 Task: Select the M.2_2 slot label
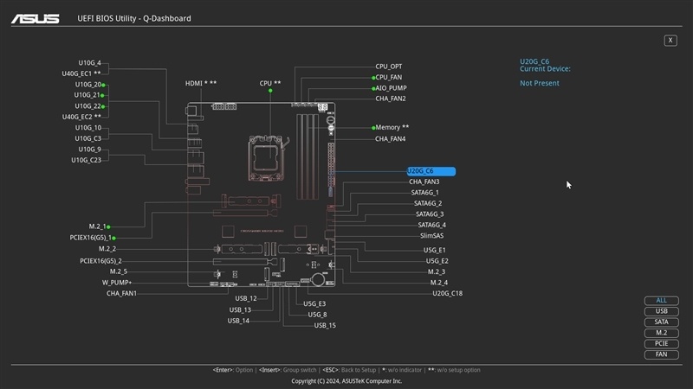coord(107,249)
